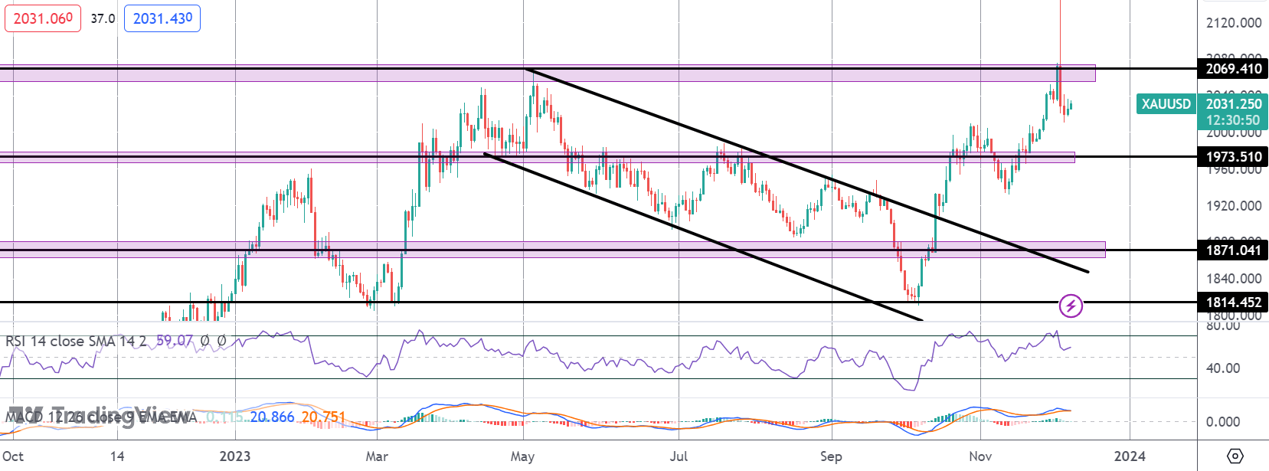Screen dimensions: 1269x471
Task: Click the 1920.000 price axis label
Action: pyautogui.click(x=1234, y=206)
